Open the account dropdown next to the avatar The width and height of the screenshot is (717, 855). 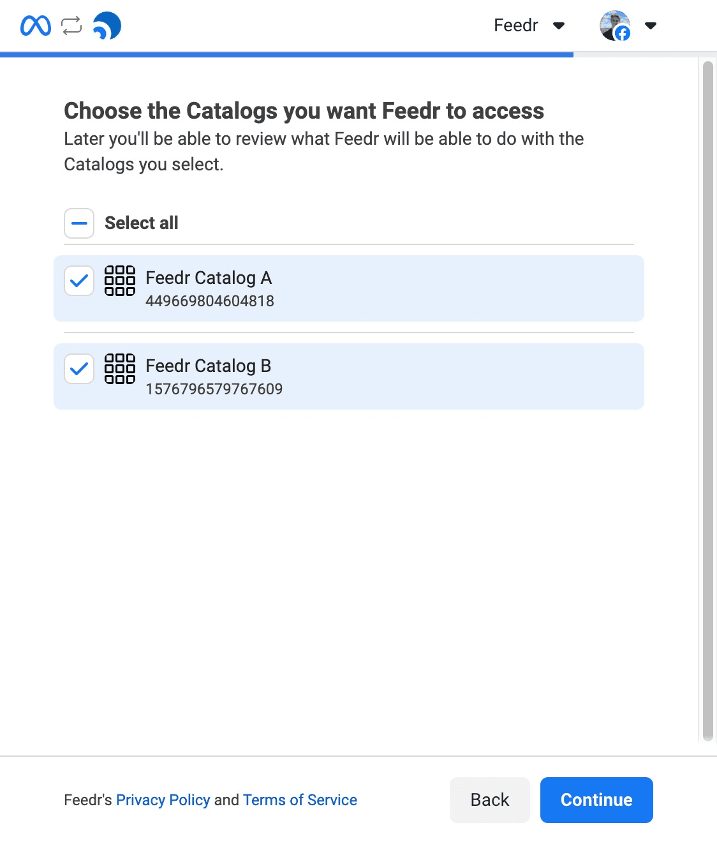click(x=651, y=26)
